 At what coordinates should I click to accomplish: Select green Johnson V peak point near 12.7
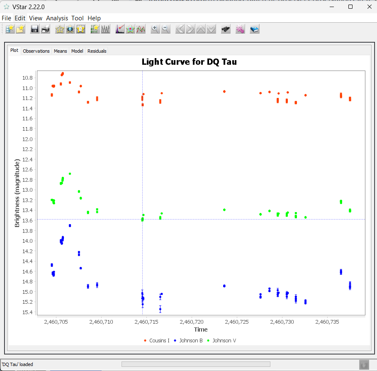(x=70, y=174)
